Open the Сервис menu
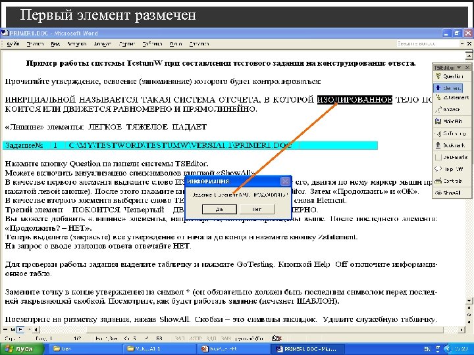The width and height of the screenshot is (474, 355). [127, 44]
